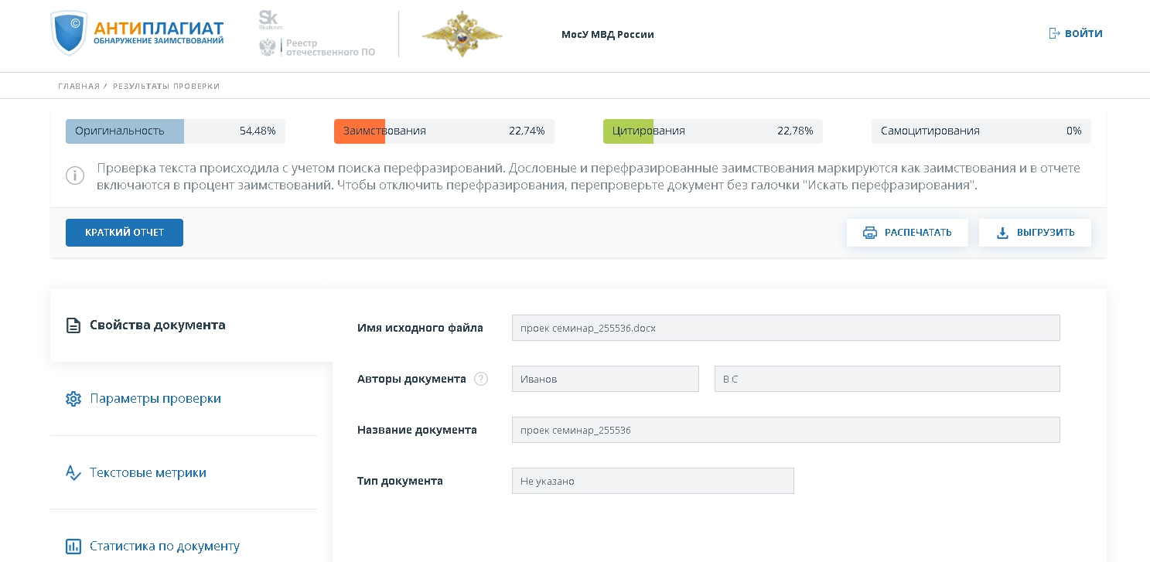
Task: Open the Свойства документа tab
Action: (157, 325)
